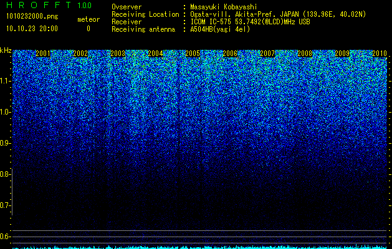Click the 2004 time marker
This screenshot has height=249, width=392.
point(155,54)
